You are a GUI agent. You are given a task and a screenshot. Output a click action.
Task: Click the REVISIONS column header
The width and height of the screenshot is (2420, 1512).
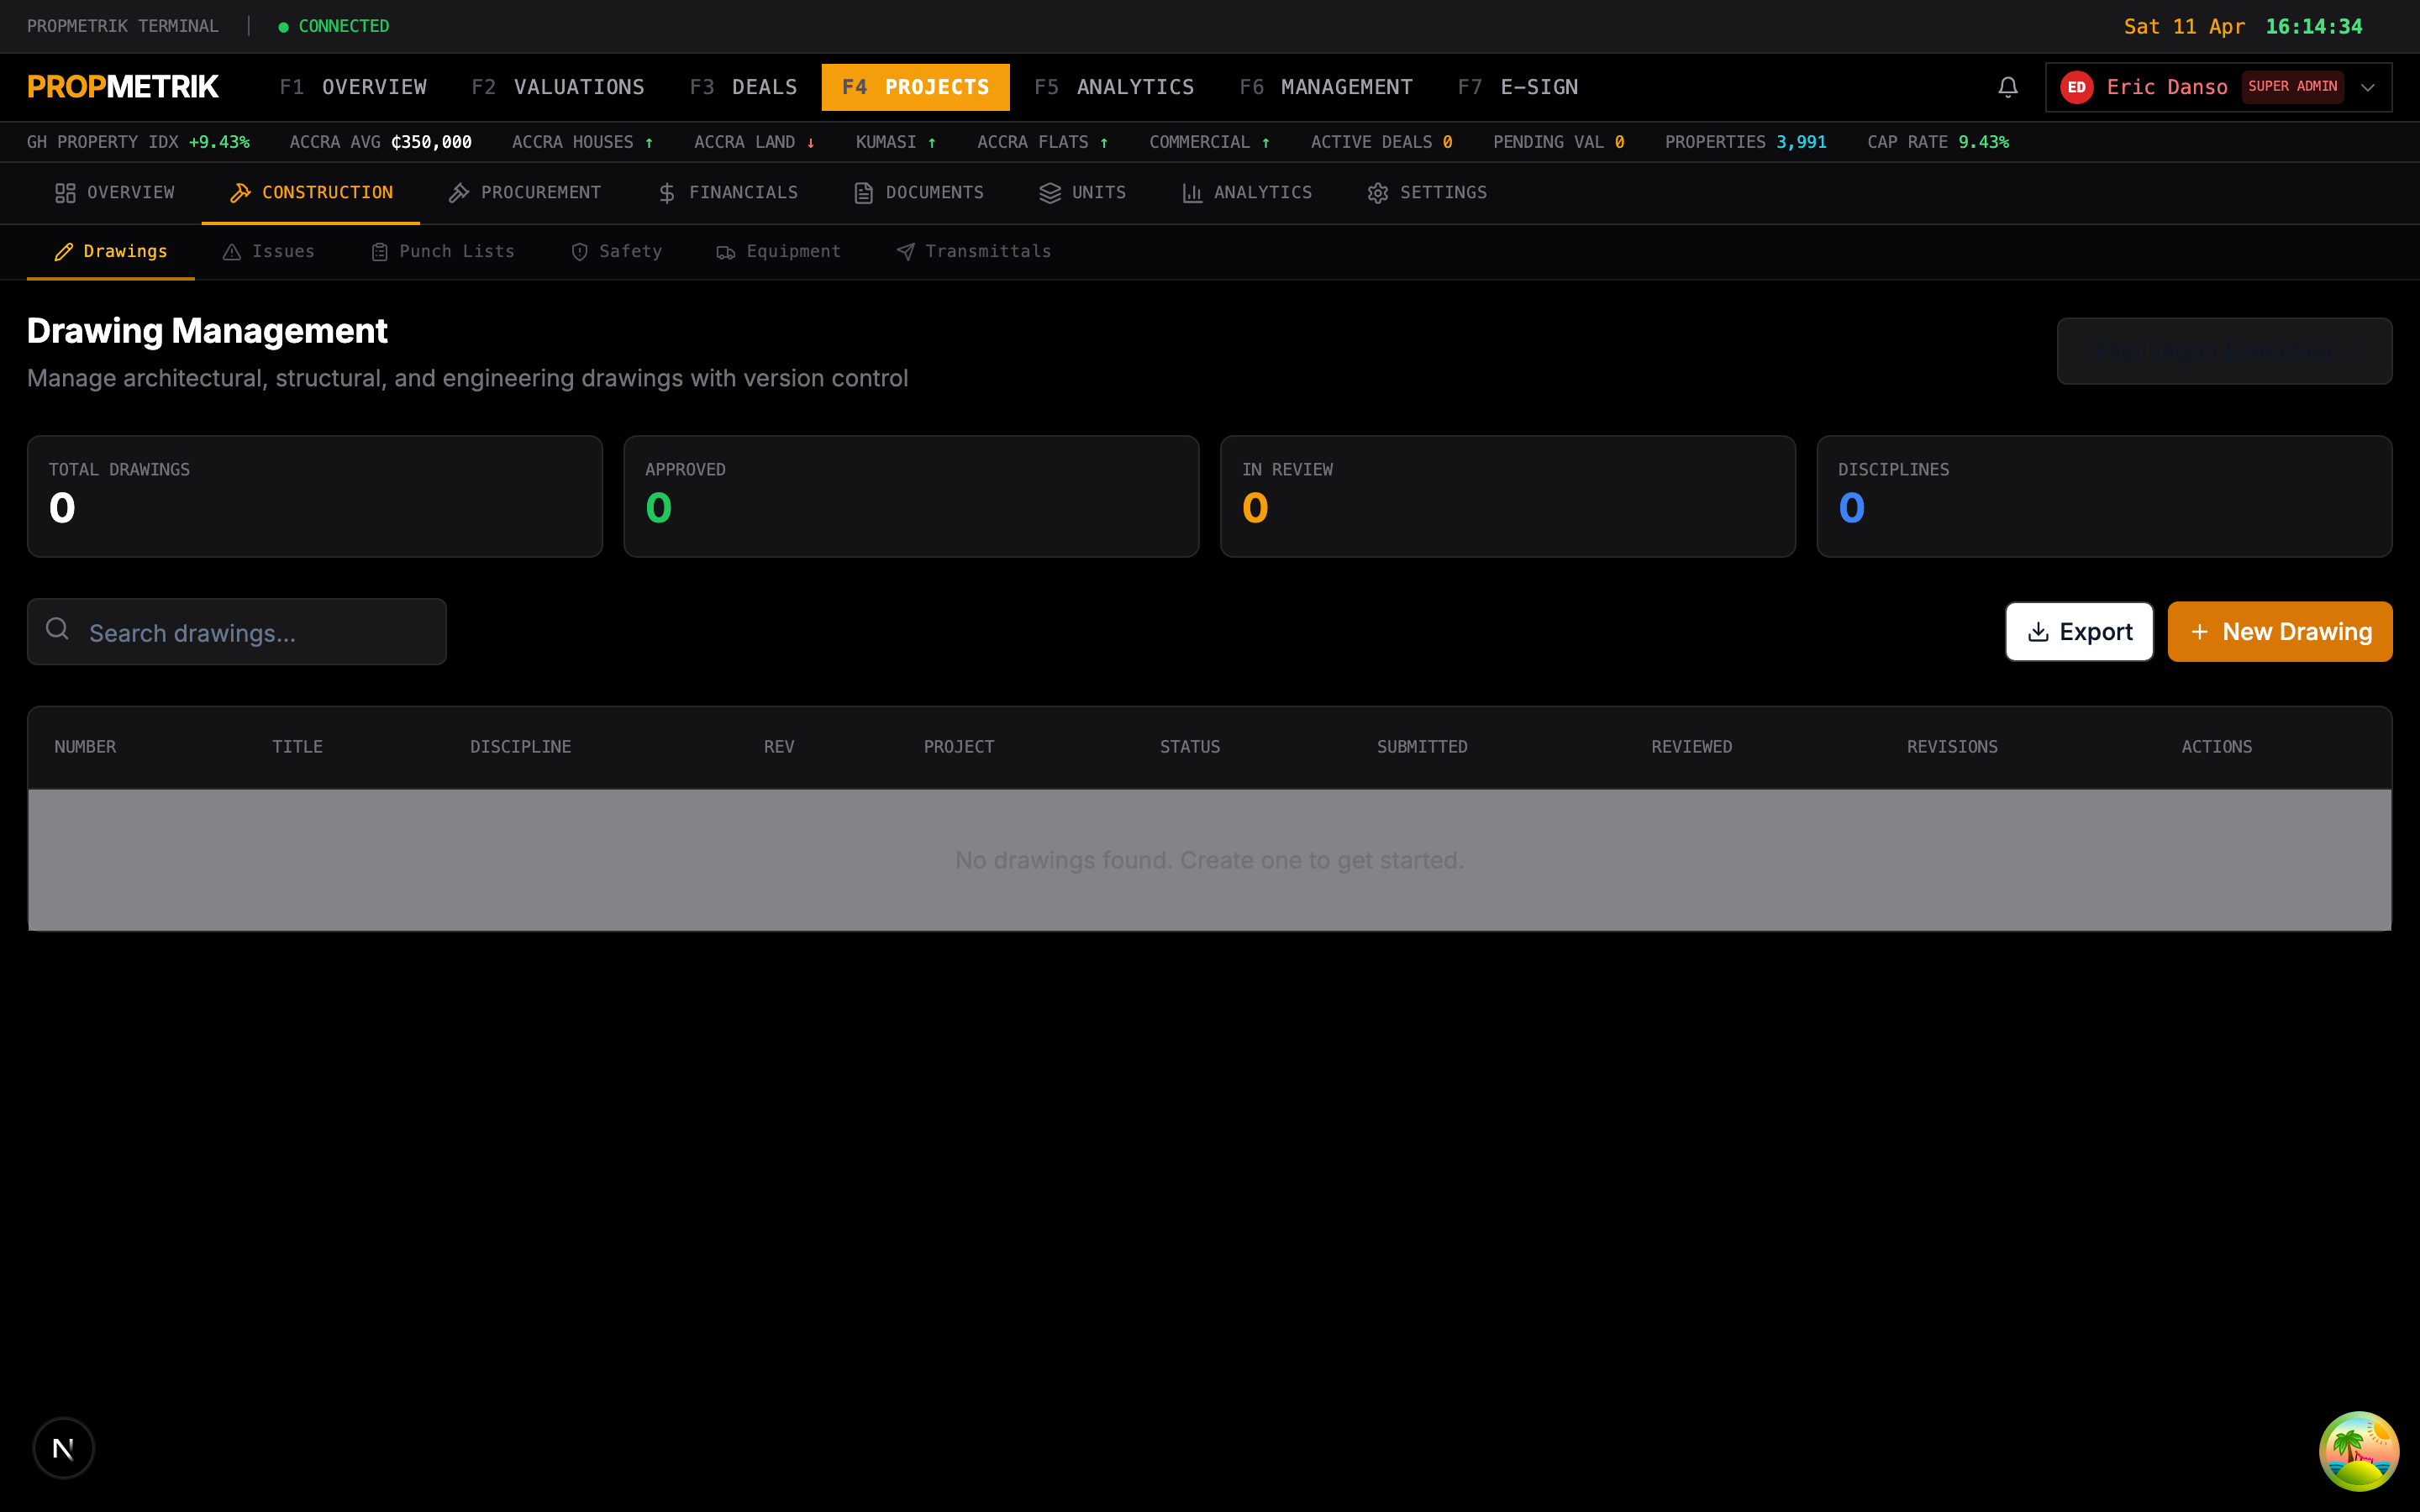[x=1952, y=747]
